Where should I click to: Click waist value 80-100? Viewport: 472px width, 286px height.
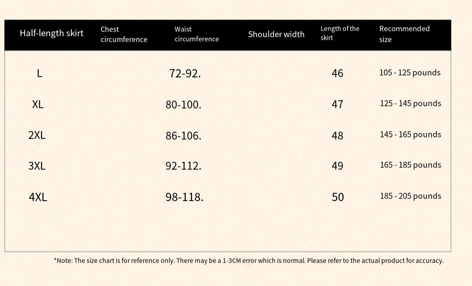(183, 105)
